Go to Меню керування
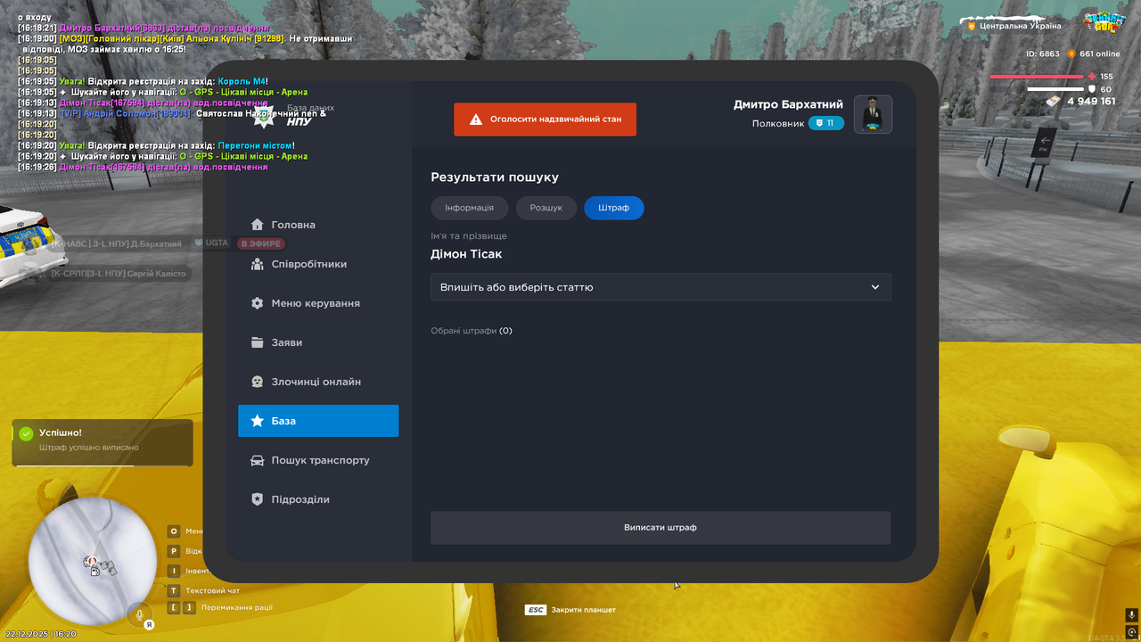This screenshot has height=642, width=1141. [x=318, y=303]
